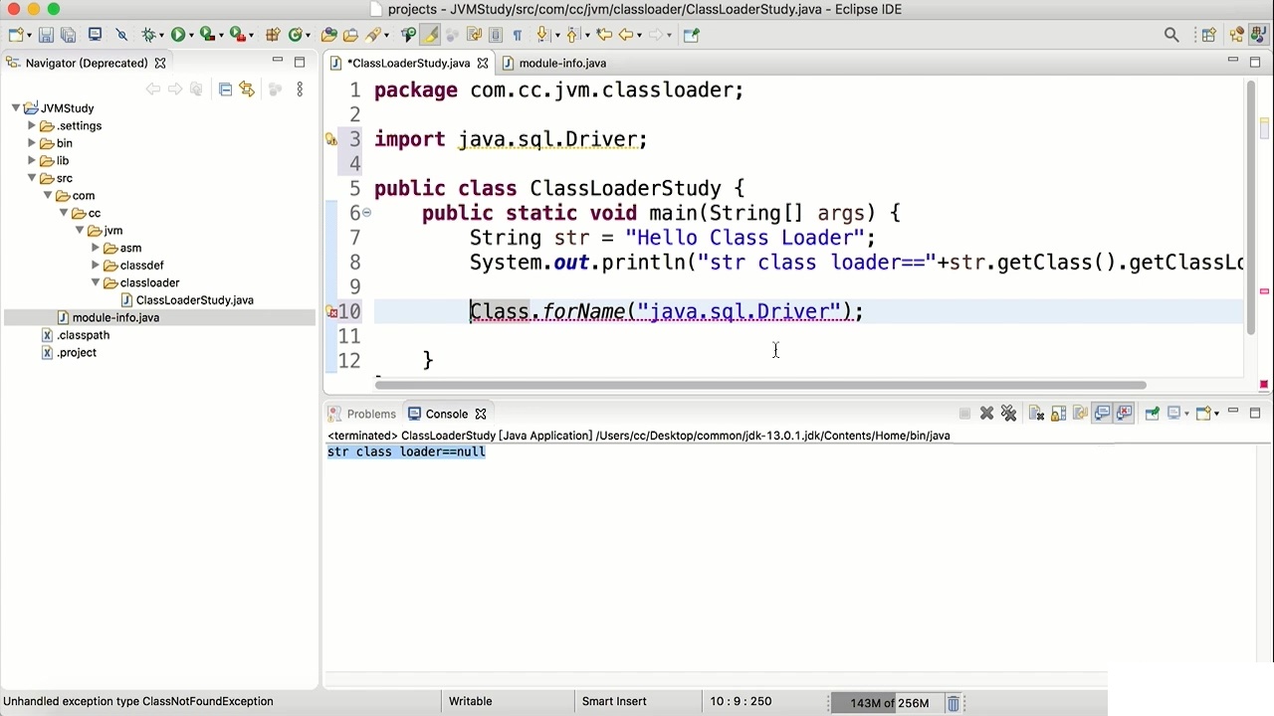Click the Open Type toolbar icon
Image resolution: width=1274 pixels, height=716 pixels.
point(329,35)
